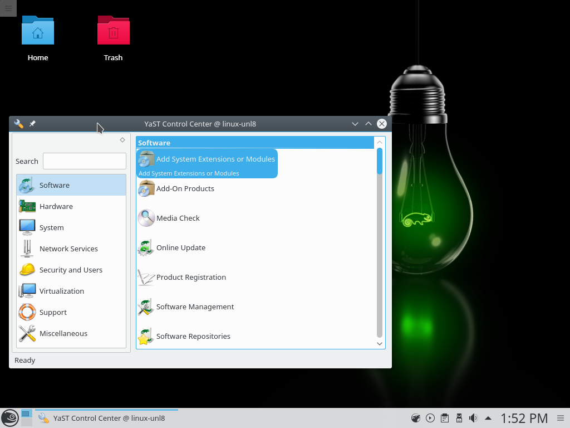
Task: Expand hidden system tray icons arrow
Action: (x=488, y=418)
